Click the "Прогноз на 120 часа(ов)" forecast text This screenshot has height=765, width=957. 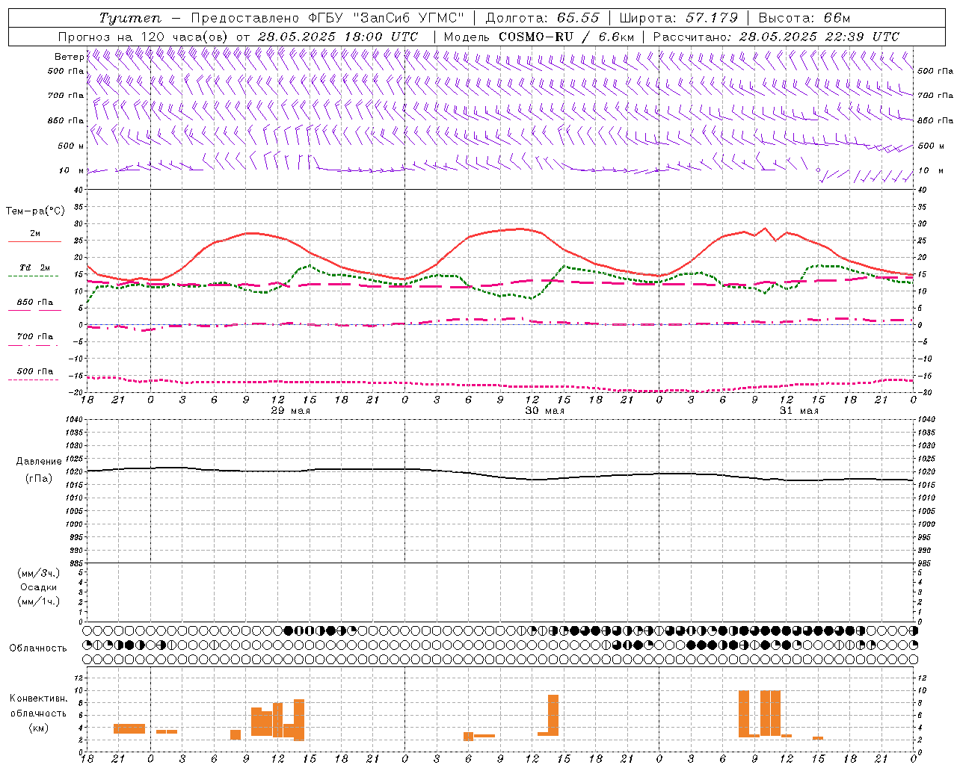tap(144, 37)
